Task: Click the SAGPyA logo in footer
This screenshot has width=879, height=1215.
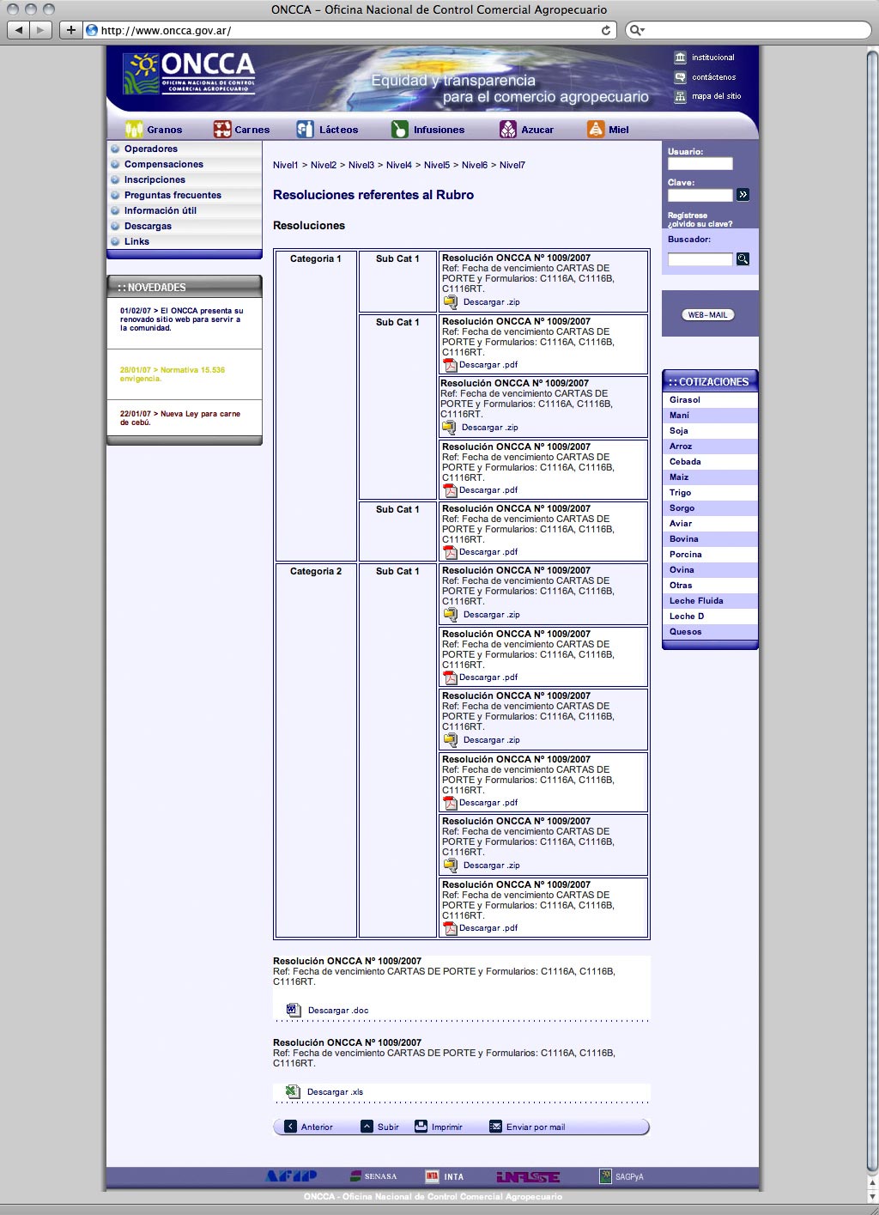Action: coord(621,1176)
